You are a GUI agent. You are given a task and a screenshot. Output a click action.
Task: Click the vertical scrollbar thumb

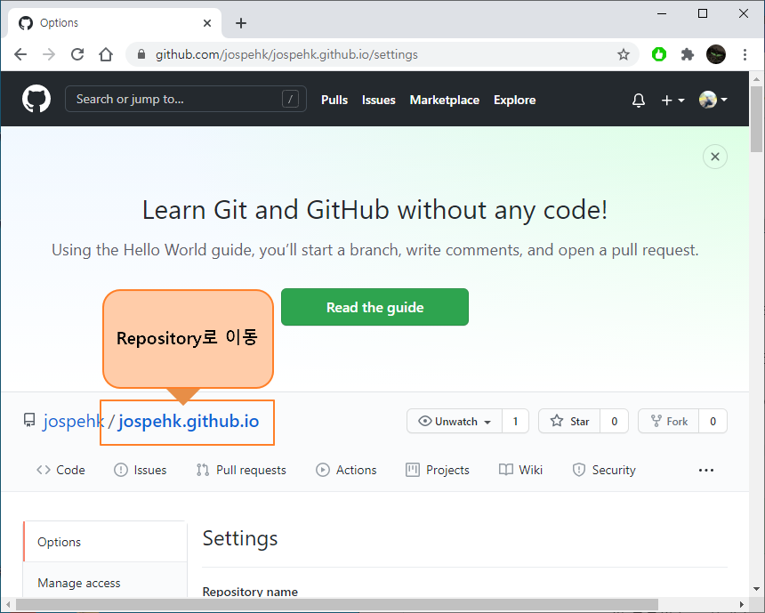point(756,119)
